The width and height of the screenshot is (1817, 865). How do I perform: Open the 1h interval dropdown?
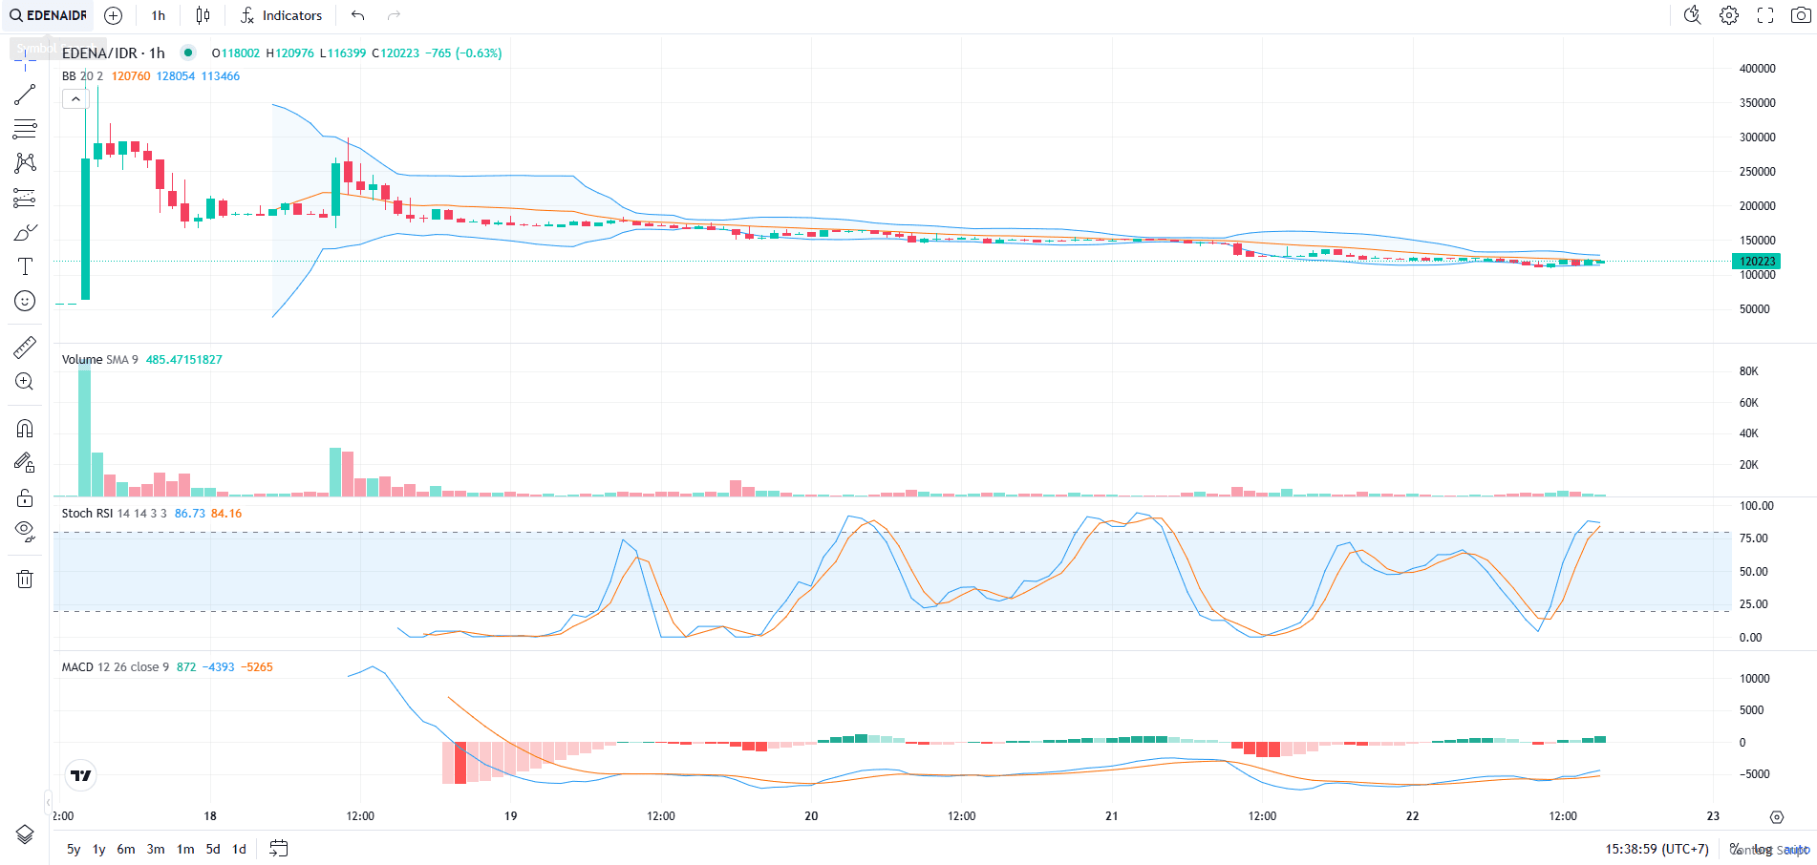coord(158,15)
